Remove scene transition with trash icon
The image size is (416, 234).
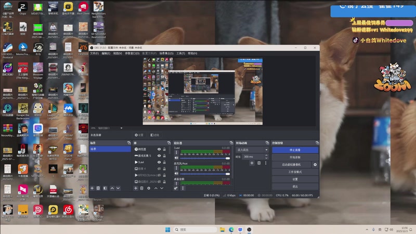(259, 163)
